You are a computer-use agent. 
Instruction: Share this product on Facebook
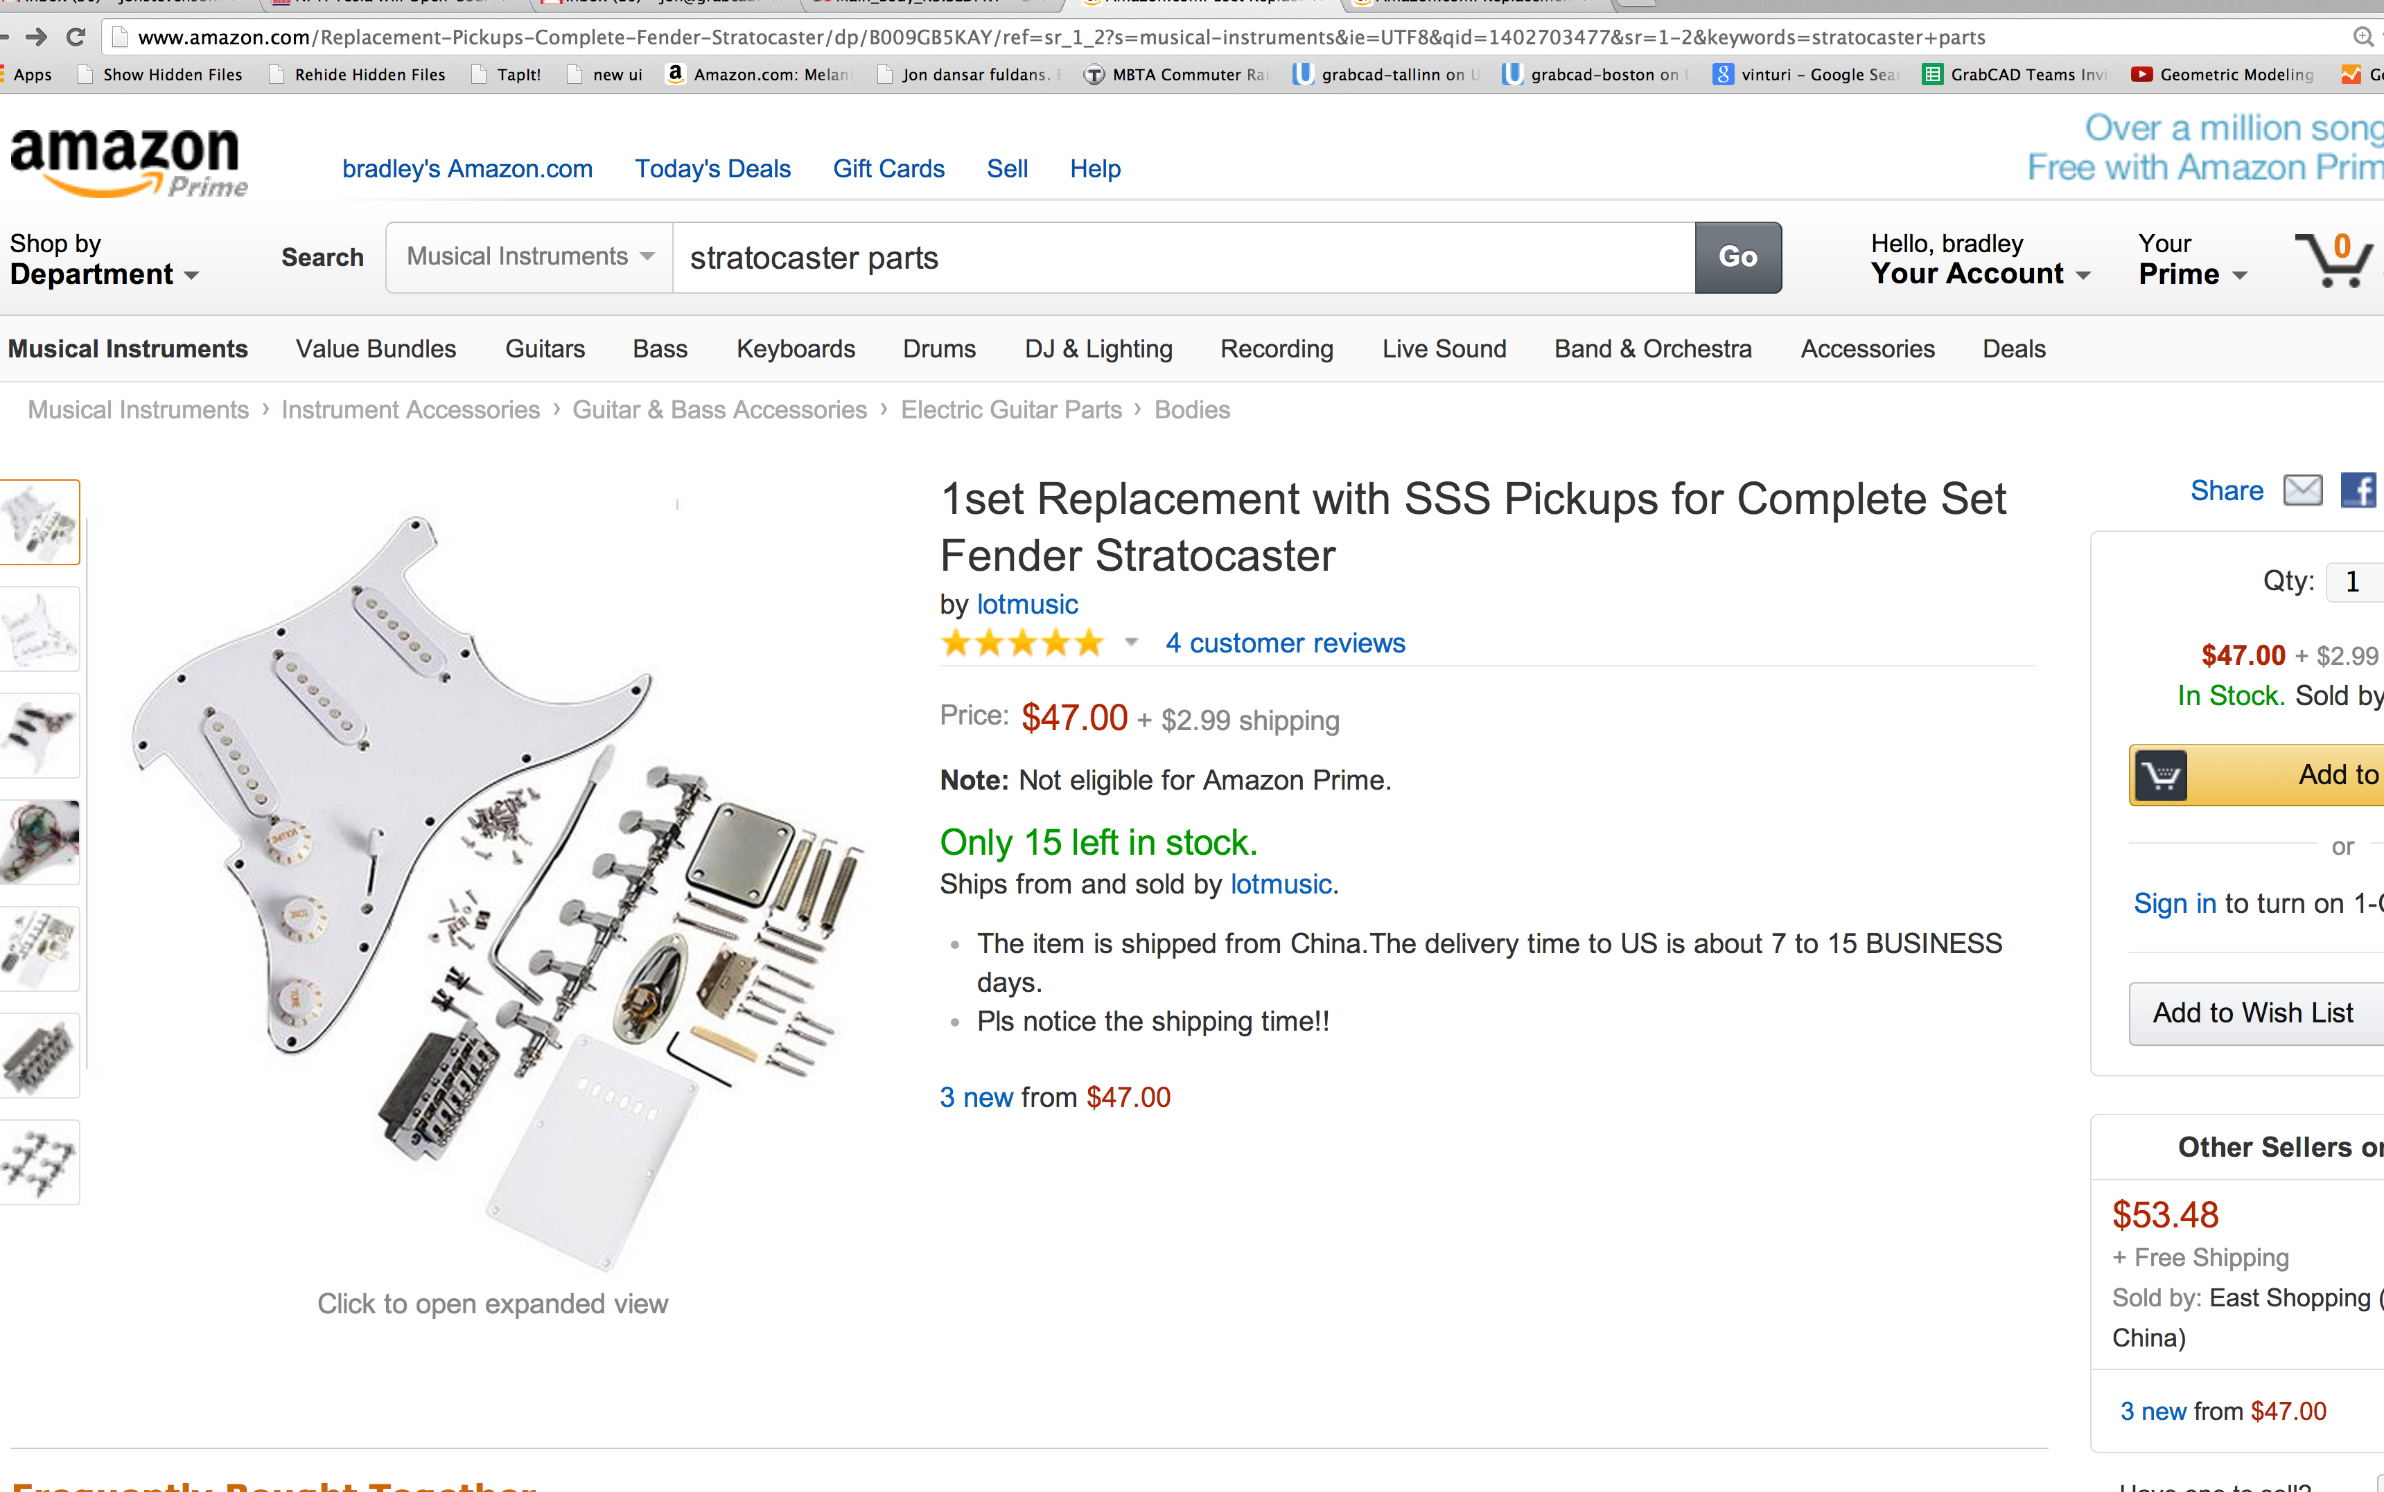coord(2358,490)
